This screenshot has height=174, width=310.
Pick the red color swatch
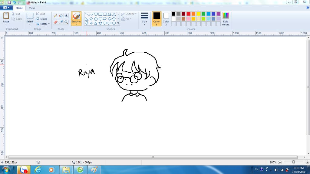pyautogui.click(x=188, y=14)
